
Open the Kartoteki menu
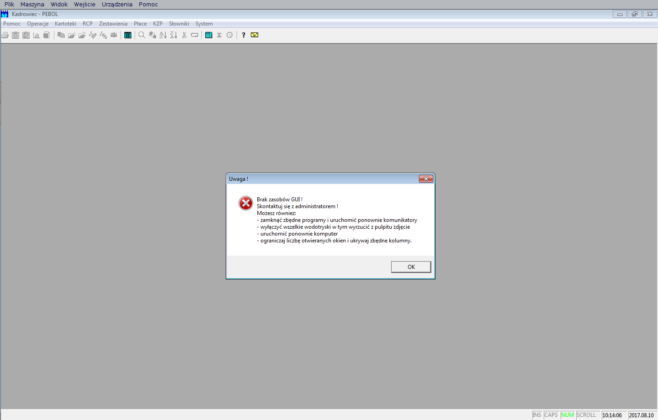coord(65,24)
